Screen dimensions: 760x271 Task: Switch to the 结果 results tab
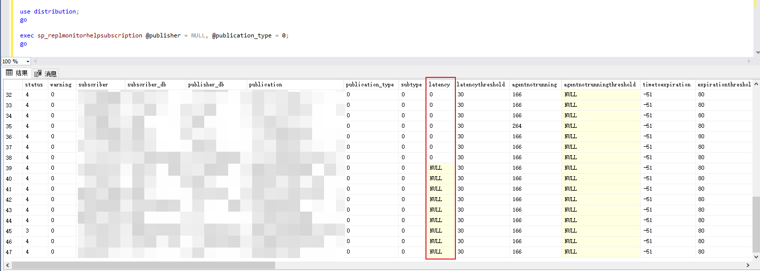16,73
